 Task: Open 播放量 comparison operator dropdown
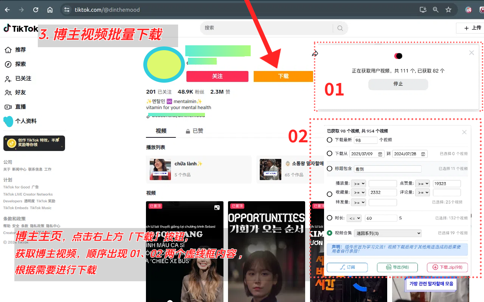pos(358,183)
